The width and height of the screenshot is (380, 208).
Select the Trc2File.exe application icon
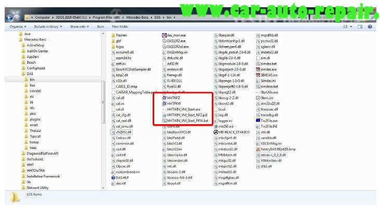click(258, 121)
